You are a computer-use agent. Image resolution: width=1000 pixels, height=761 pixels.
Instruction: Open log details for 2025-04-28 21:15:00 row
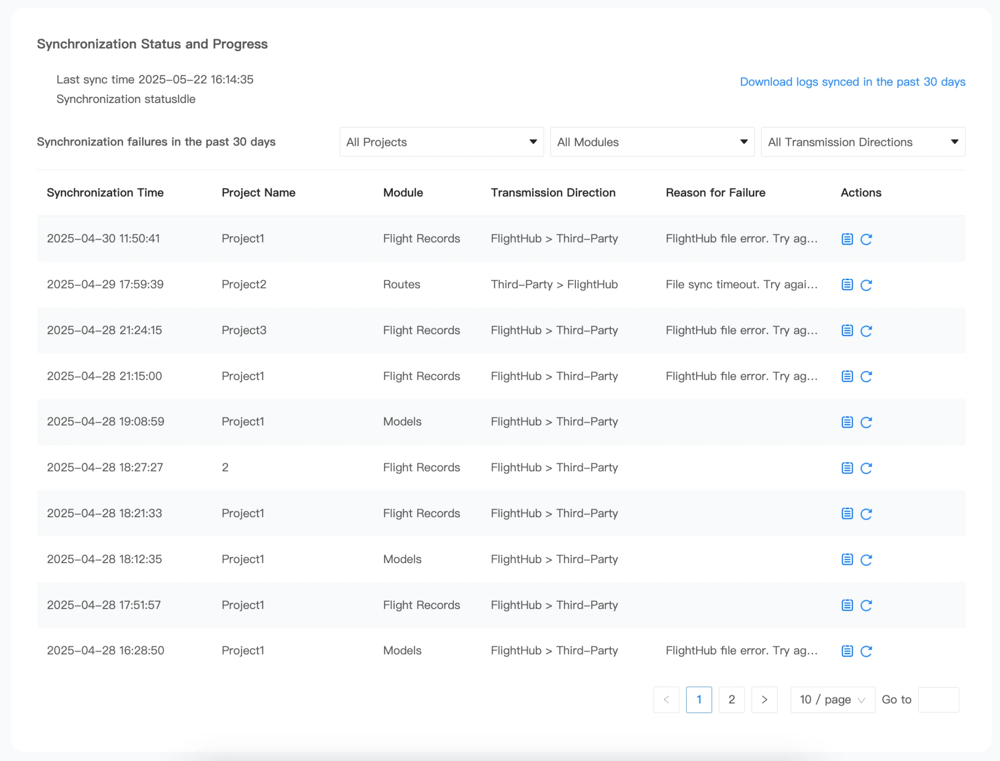click(x=847, y=376)
